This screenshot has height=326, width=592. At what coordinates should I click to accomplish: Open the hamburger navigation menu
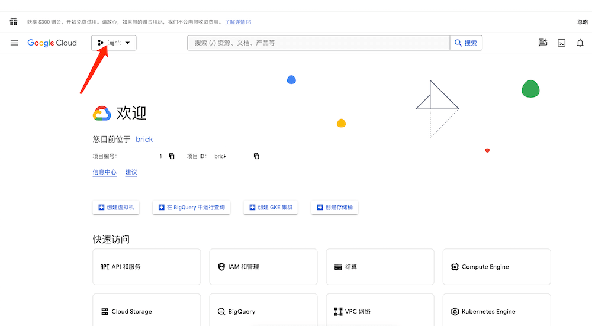click(15, 43)
